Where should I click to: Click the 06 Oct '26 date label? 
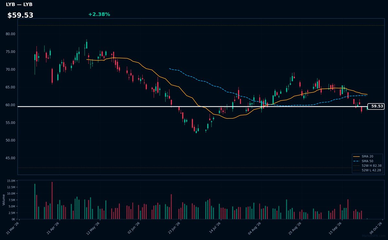[377, 228]
